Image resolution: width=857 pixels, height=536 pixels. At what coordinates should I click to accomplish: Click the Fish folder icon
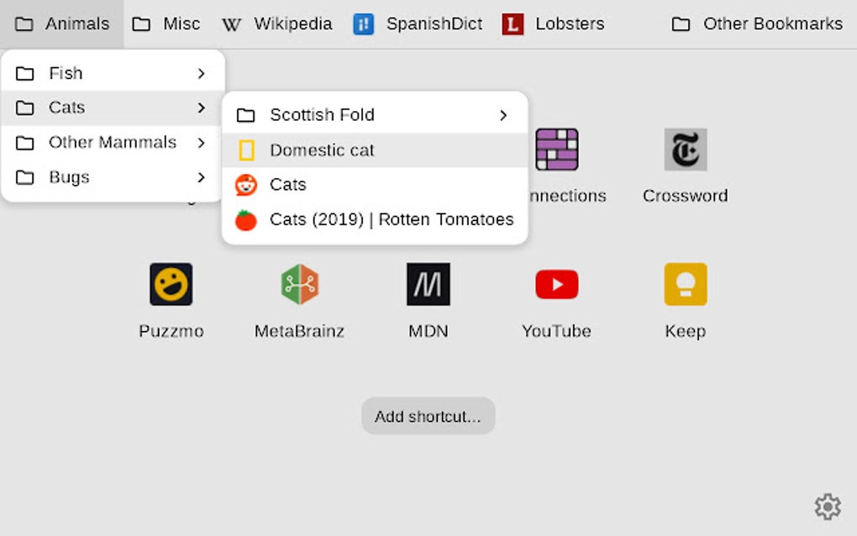(x=24, y=73)
